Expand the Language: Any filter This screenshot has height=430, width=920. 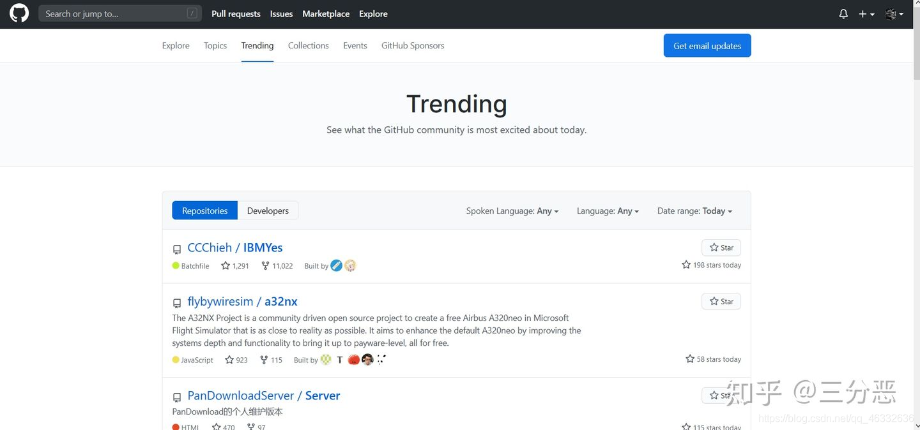tap(608, 211)
